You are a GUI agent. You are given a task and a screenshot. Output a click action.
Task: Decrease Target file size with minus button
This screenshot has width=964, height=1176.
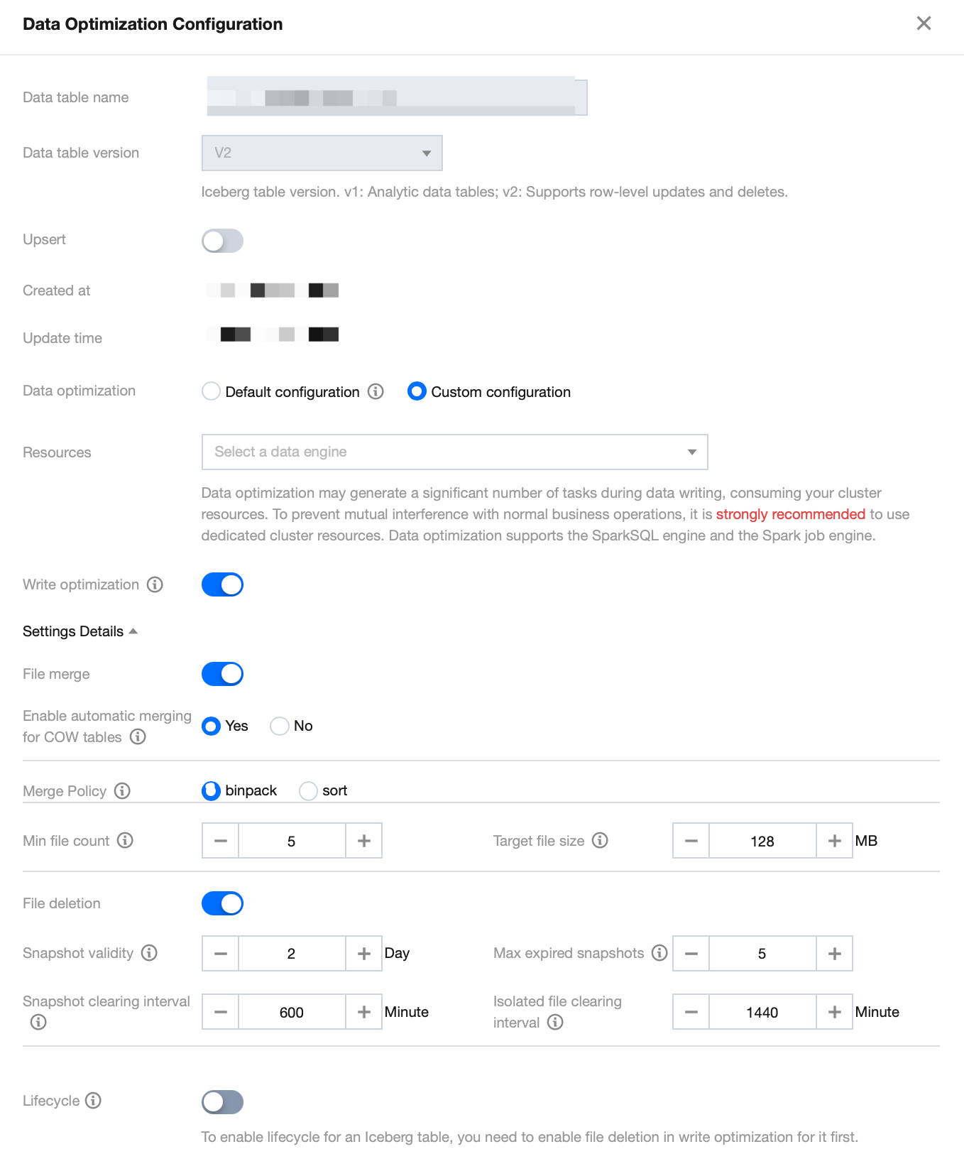pyautogui.click(x=691, y=841)
